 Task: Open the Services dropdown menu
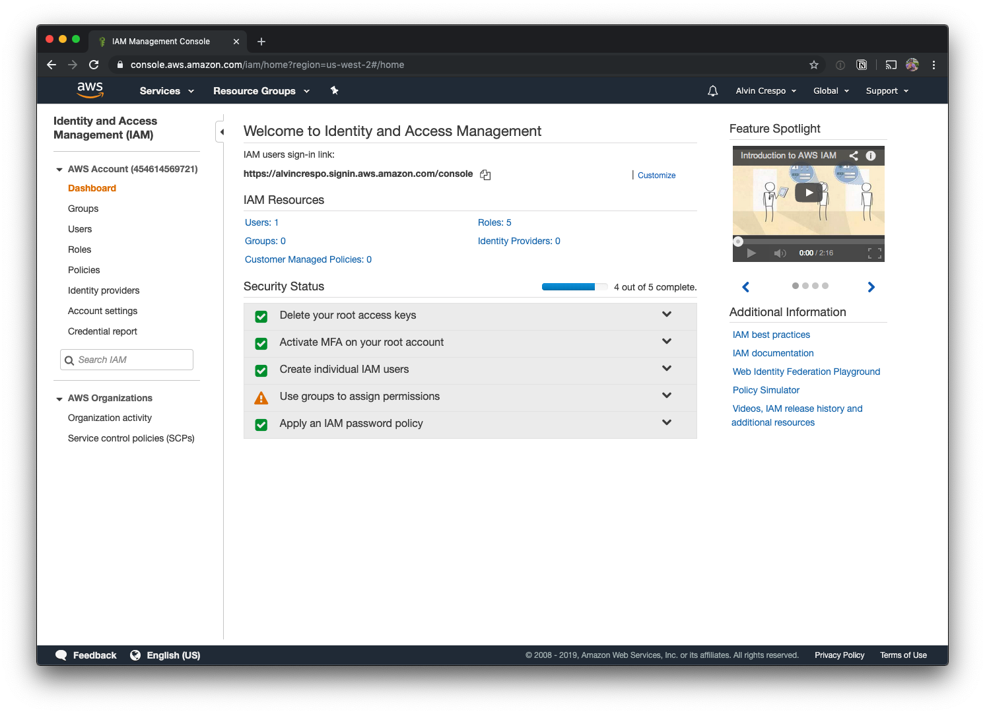166,91
